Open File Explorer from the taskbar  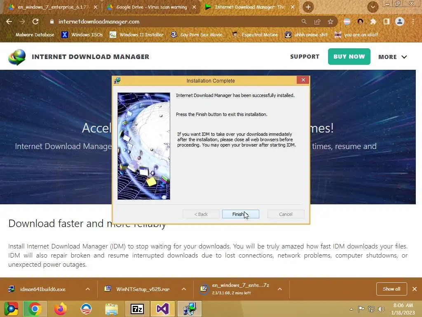click(x=111, y=309)
